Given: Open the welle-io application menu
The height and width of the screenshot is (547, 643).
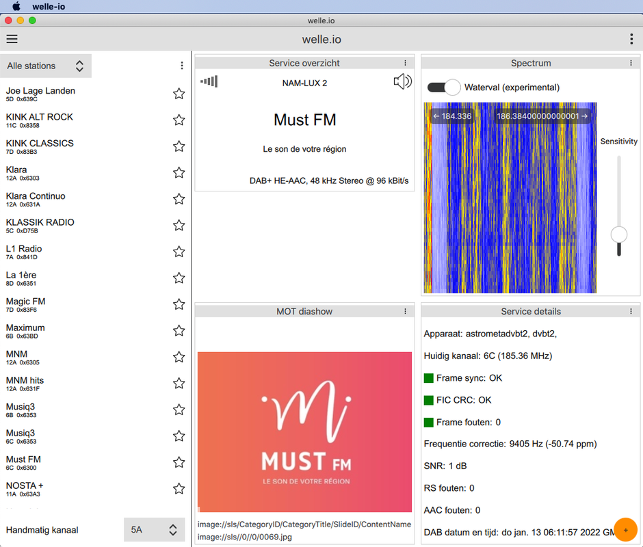Looking at the screenshot, I should click(49, 6).
